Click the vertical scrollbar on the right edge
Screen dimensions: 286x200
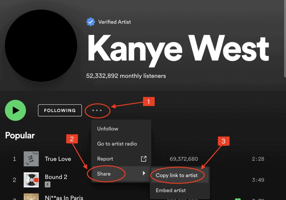click(x=285, y=38)
